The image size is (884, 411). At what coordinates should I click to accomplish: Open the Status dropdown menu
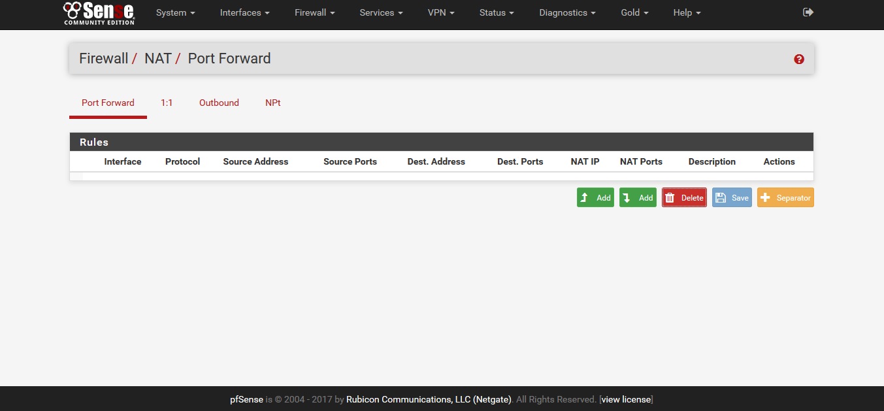pos(496,13)
